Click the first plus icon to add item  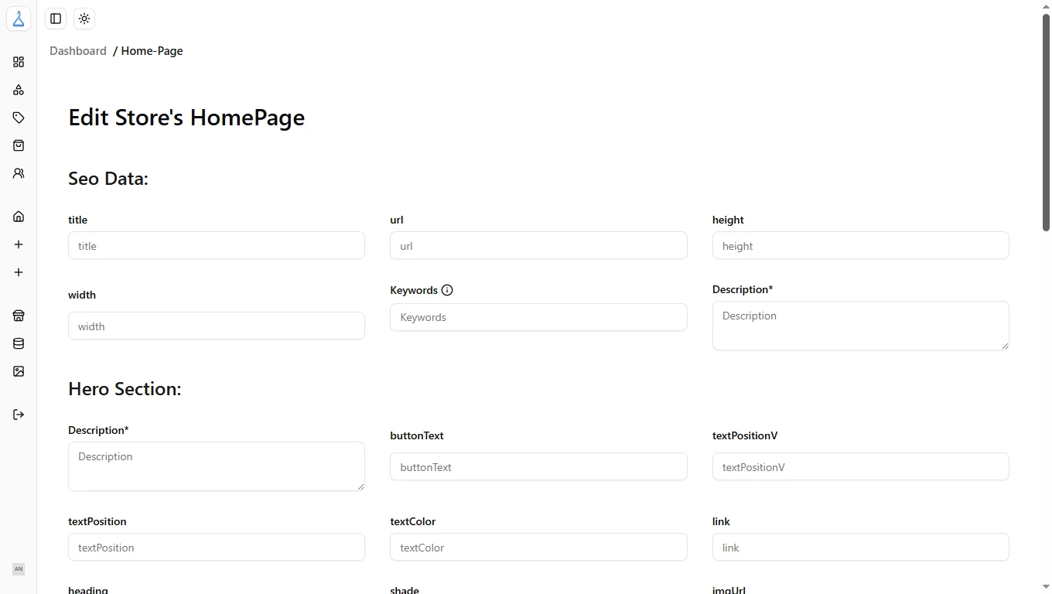coord(18,244)
